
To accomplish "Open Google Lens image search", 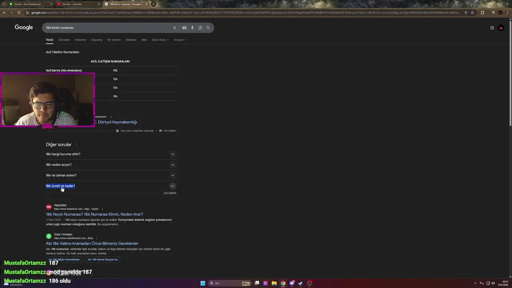I will (x=200, y=28).
